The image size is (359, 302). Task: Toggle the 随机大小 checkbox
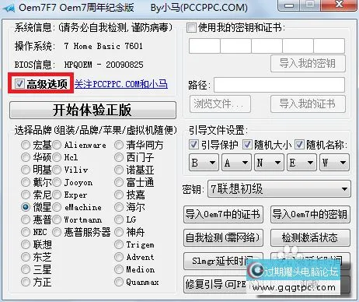tap(247, 144)
